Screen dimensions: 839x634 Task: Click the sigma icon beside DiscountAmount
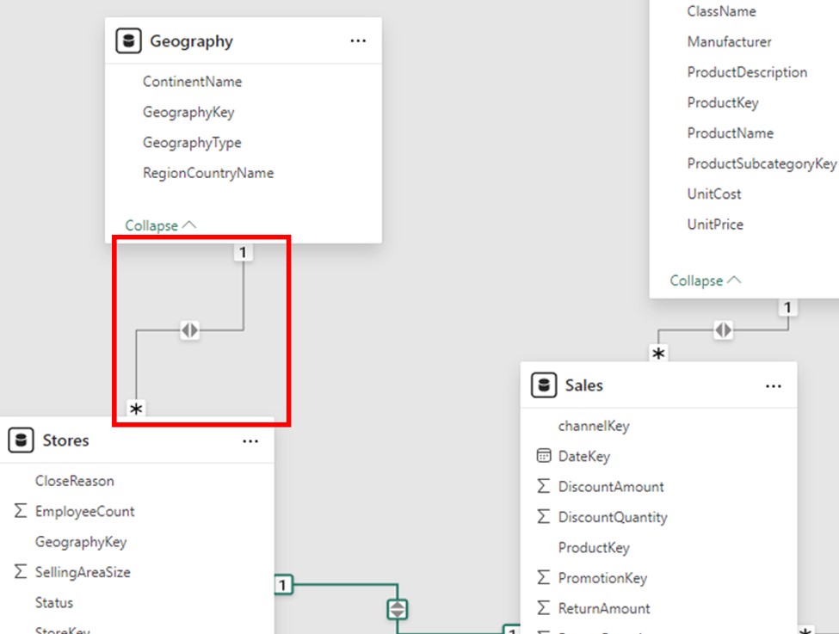click(x=543, y=487)
